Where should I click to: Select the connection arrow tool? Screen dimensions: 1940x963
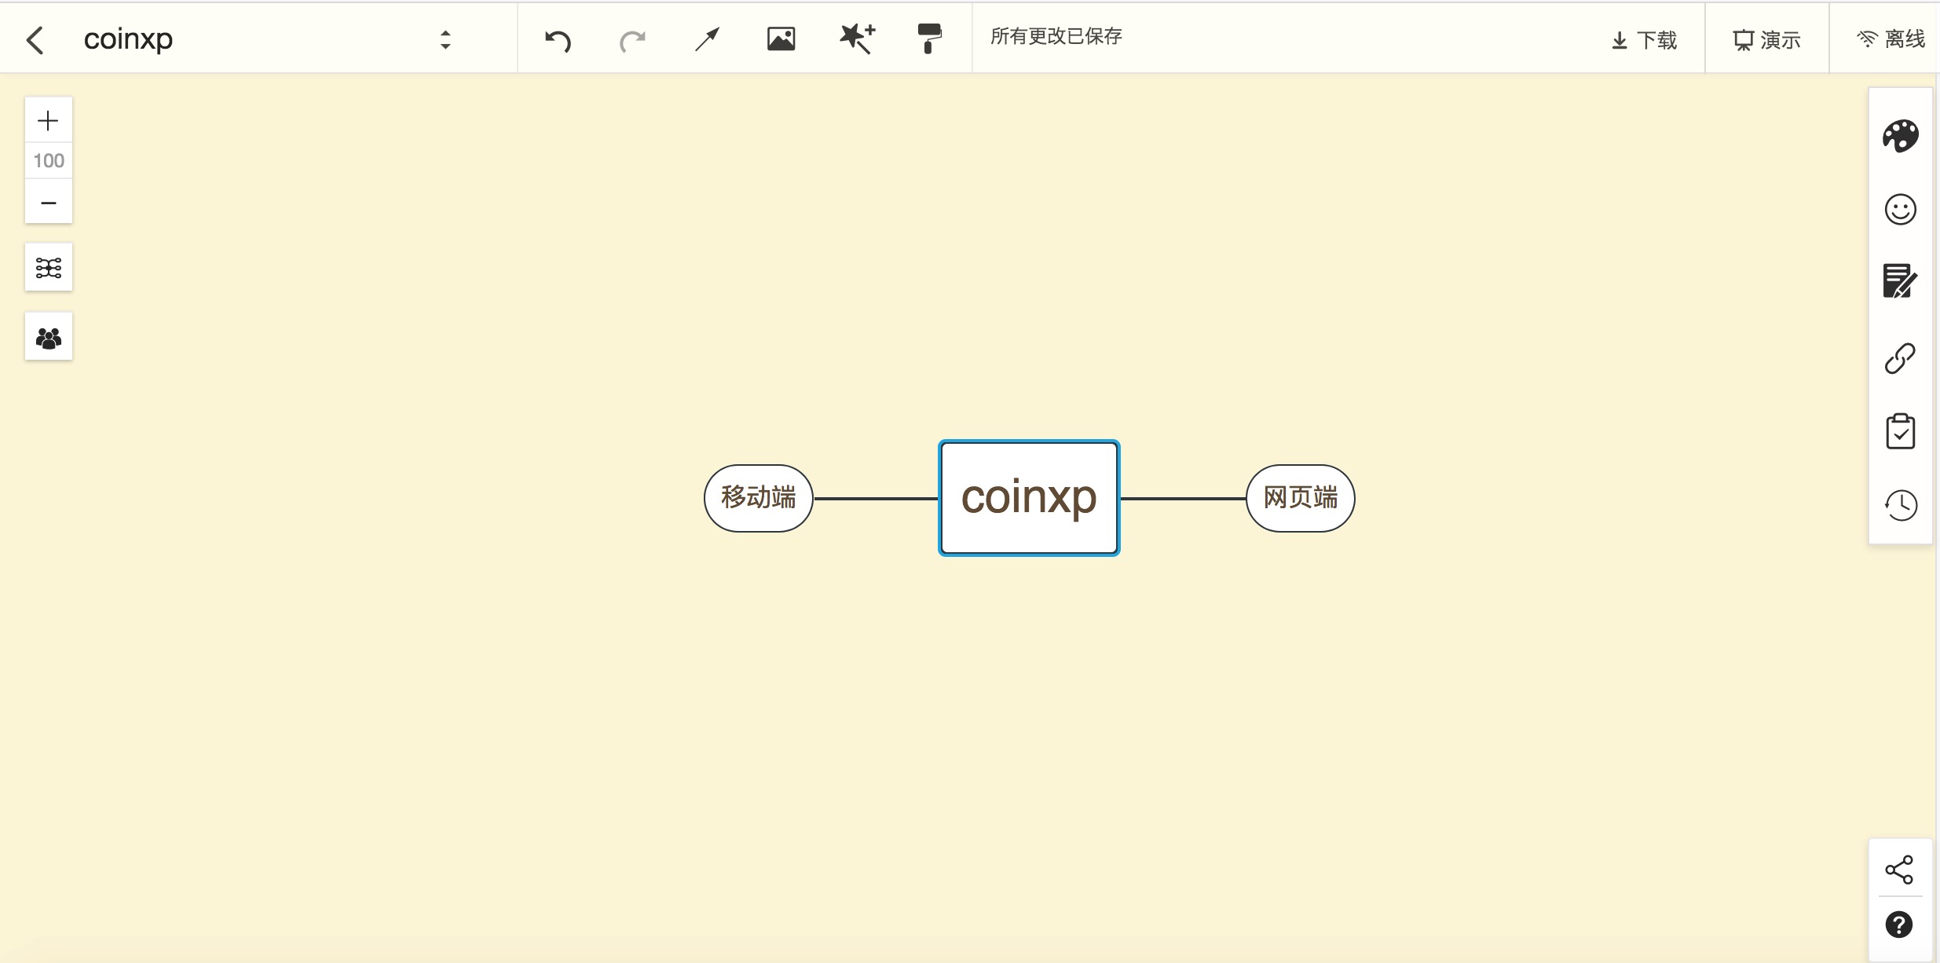coord(707,39)
